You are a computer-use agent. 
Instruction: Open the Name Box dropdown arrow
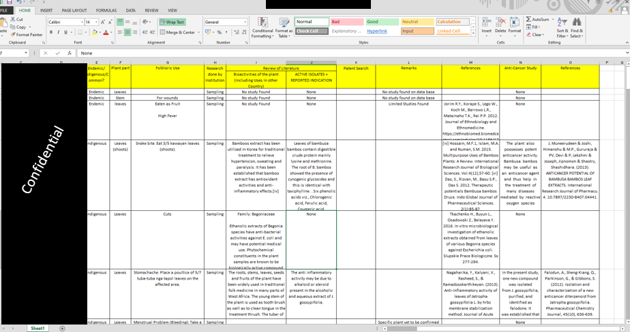pyautogui.click(x=26, y=53)
